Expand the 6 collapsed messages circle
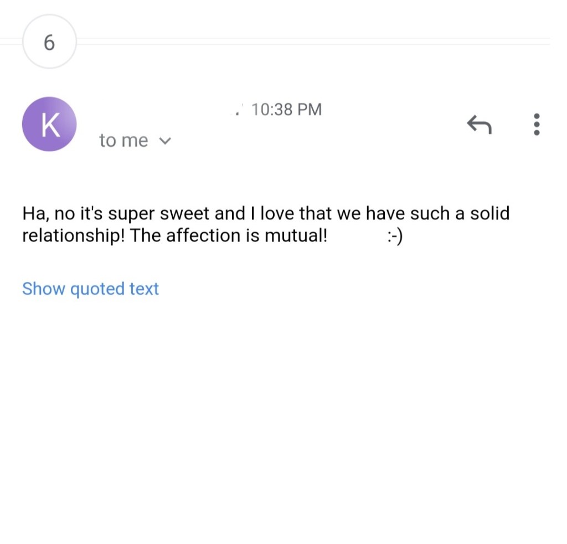 pyautogui.click(x=49, y=42)
